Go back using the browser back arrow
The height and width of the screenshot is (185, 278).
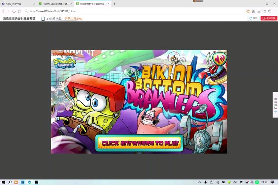[3, 11]
